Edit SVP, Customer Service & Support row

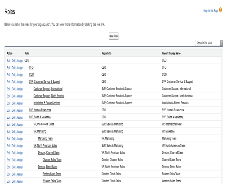[x=8, y=82]
